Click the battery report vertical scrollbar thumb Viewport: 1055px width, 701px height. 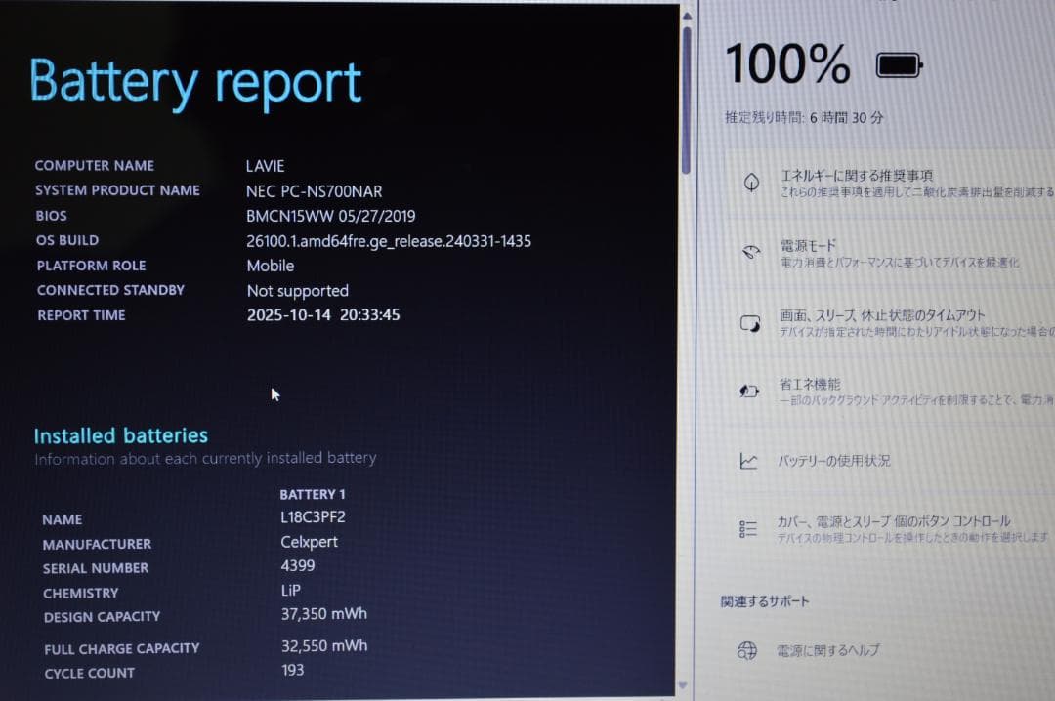687,98
